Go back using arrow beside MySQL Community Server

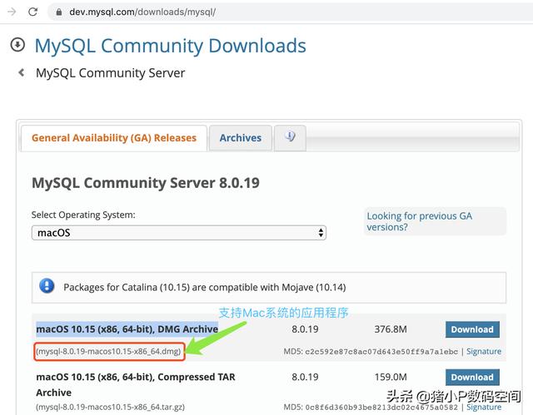[x=22, y=72]
